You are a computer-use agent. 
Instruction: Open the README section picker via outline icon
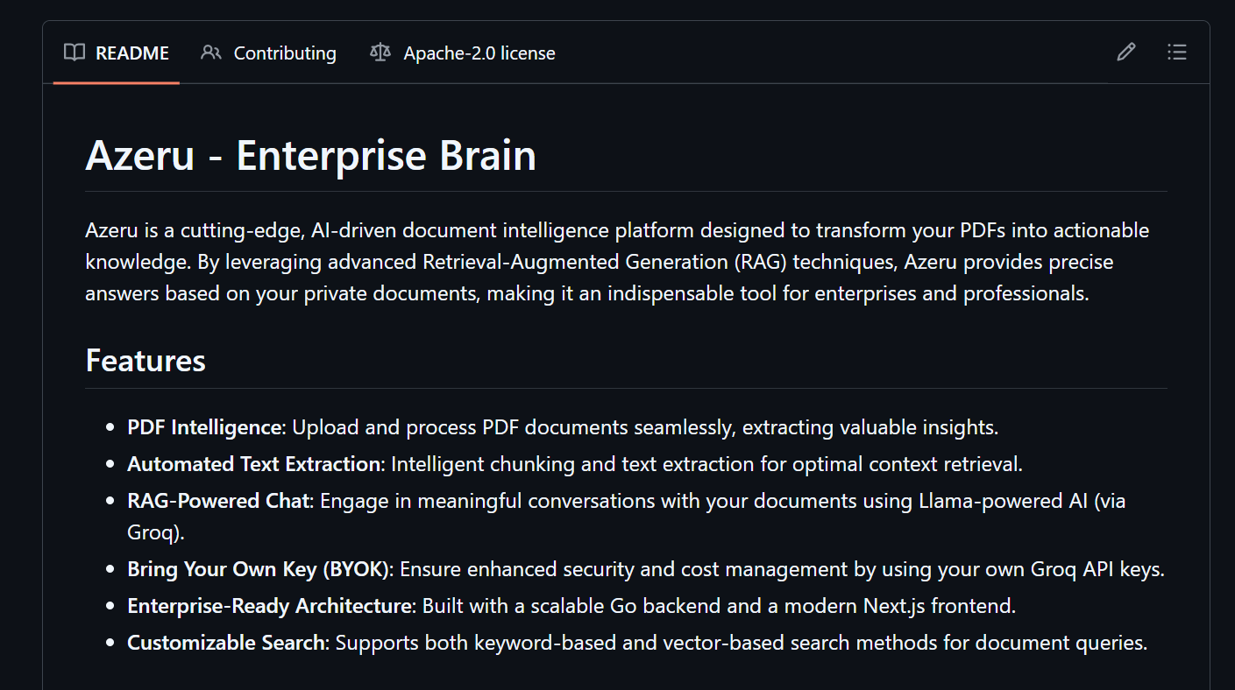point(1176,53)
